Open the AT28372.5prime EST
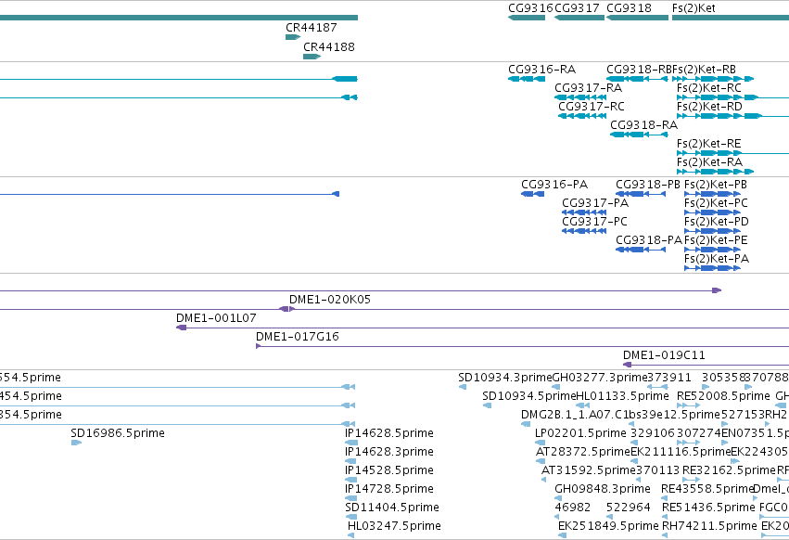This screenshot has width=789, height=540. tap(540, 461)
